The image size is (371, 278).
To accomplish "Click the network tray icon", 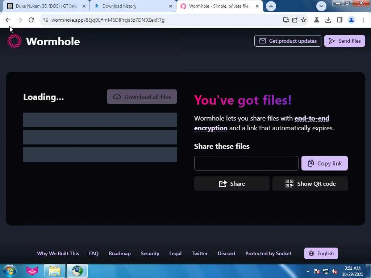I will click(x=326, y=271).
